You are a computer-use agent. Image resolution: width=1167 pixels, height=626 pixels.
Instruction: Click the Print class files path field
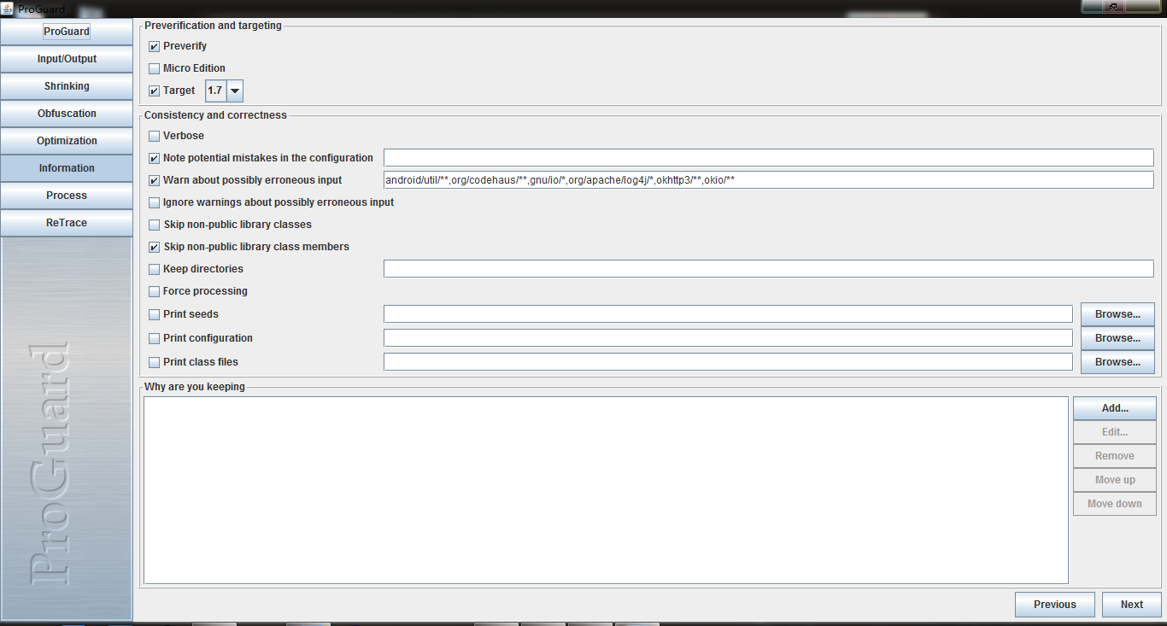point(728,362)
